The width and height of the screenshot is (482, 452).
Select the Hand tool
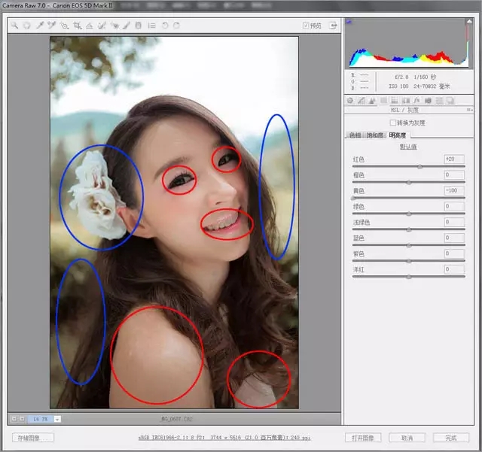click(x=27, y=25)
